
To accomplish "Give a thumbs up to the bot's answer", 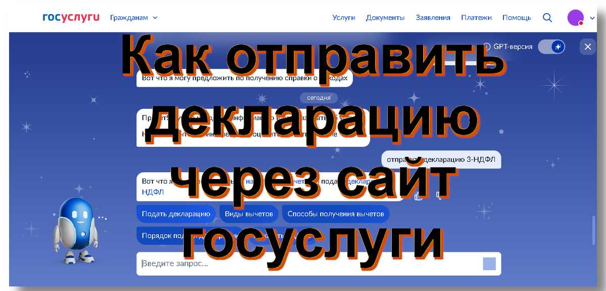I will coord(418,196).
